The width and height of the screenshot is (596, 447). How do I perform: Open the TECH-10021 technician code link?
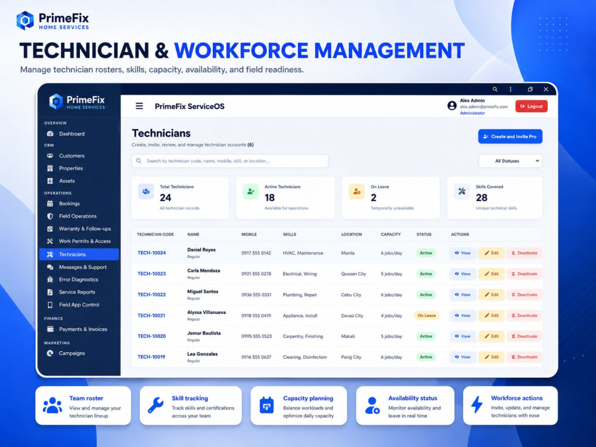(151, 315)
